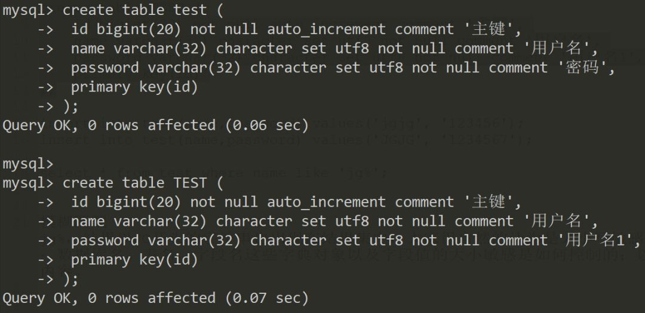Click 'auto_increment' in the first statement

pyautogui.click(x=327, y=29)
